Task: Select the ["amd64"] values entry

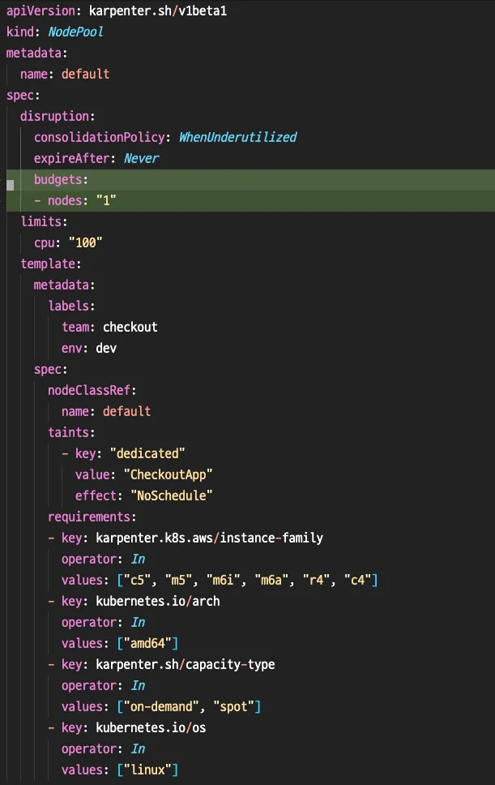Action: point(147,643)
